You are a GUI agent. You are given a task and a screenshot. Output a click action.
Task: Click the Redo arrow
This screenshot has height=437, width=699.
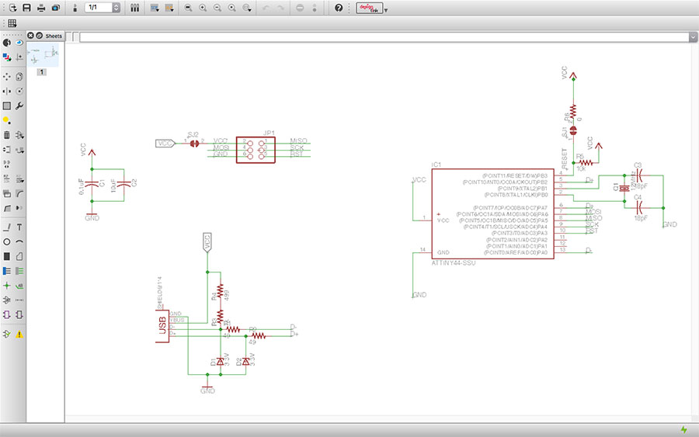click(280, 8)
